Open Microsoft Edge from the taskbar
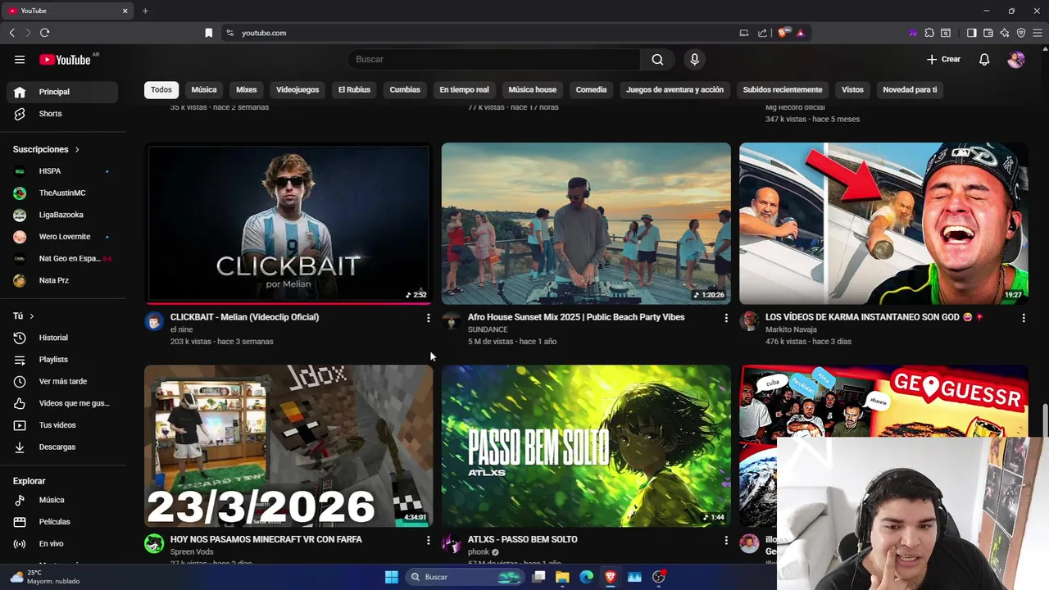Screen dimensions: 1049x590 (586, 577)
